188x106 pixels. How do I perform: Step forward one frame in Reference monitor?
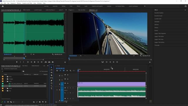click(x=114, y=62)
